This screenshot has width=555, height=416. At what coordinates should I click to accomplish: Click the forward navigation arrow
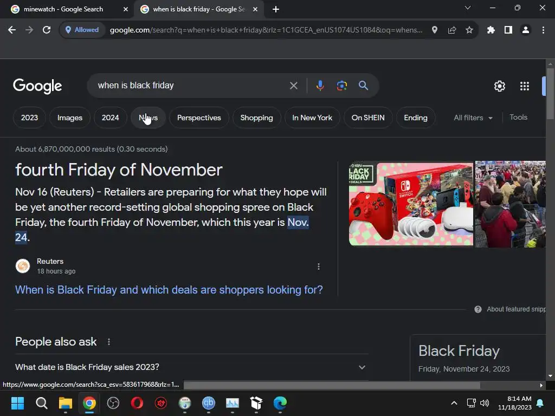pyautogui.click(x=29, y=30)
